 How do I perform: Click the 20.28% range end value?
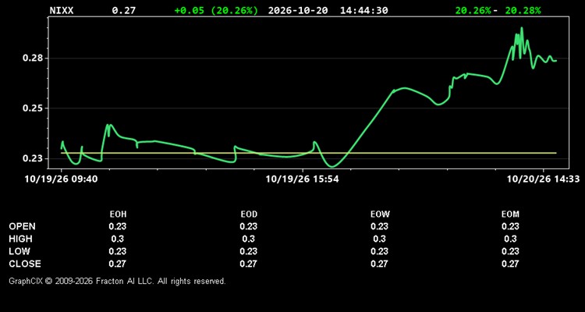click(x=523, y=10)
